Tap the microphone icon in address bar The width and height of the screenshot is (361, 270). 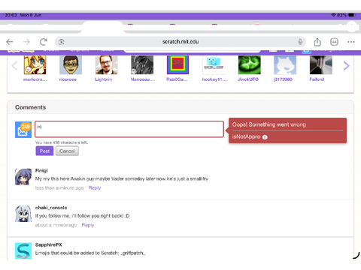click(300, 42)
